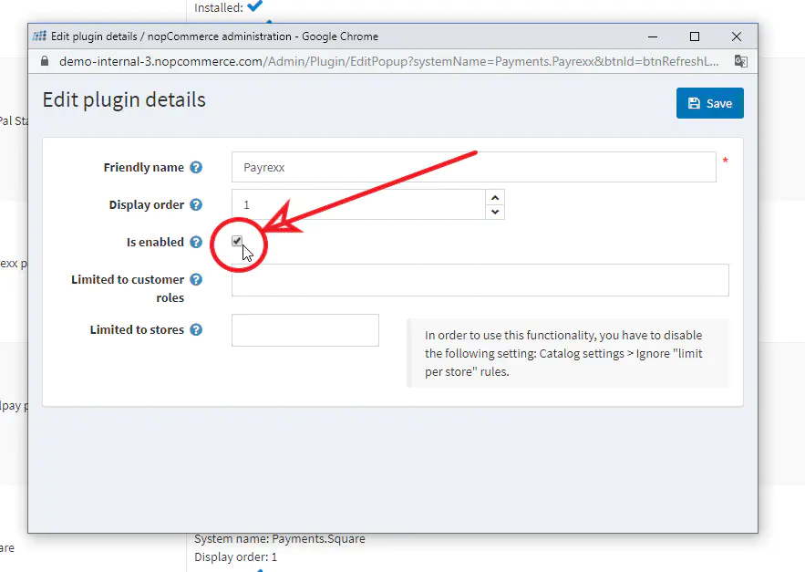Click the help icon next to Is enabled
This screenshot has height=572, width=805.
pos(196,243)
